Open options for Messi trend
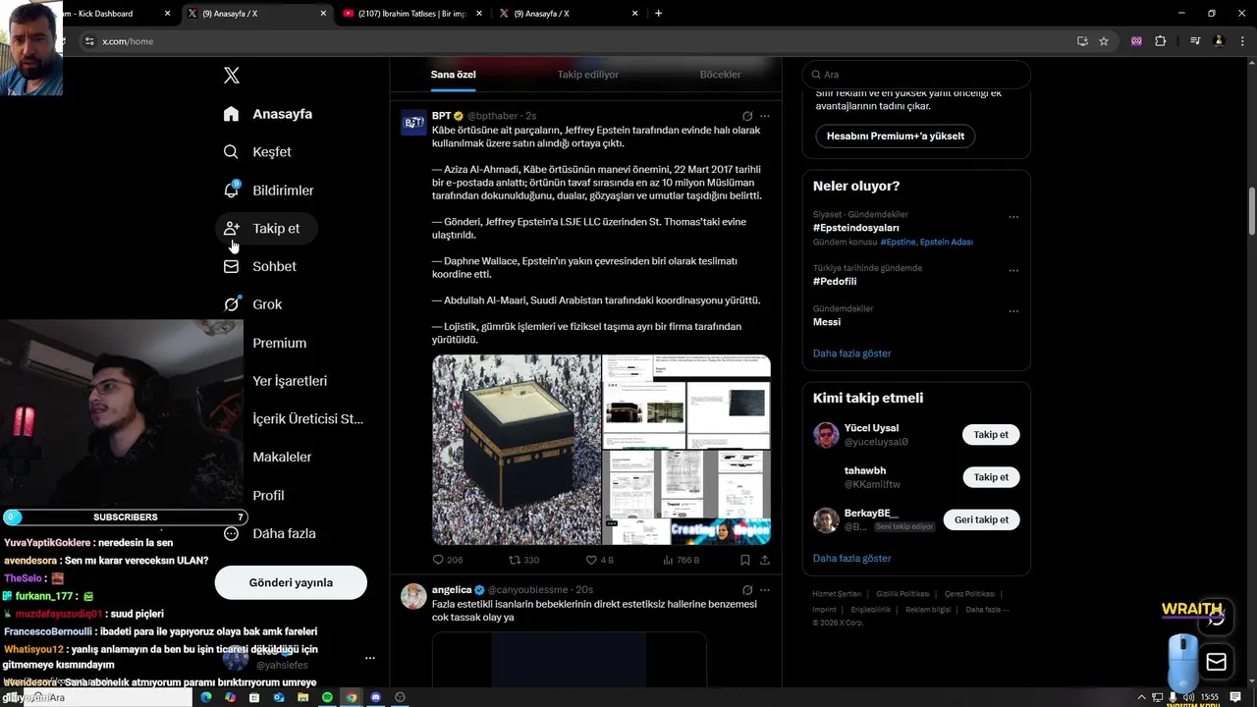Viewport: 1257px width, 707px height. click(1013, 312)
